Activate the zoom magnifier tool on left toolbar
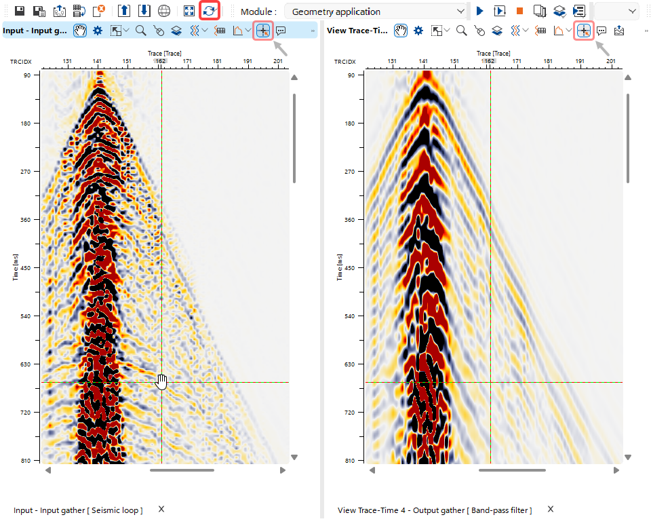Image resolution: width=651 pixels, height=532 pixels. click(x=140, y=31)
